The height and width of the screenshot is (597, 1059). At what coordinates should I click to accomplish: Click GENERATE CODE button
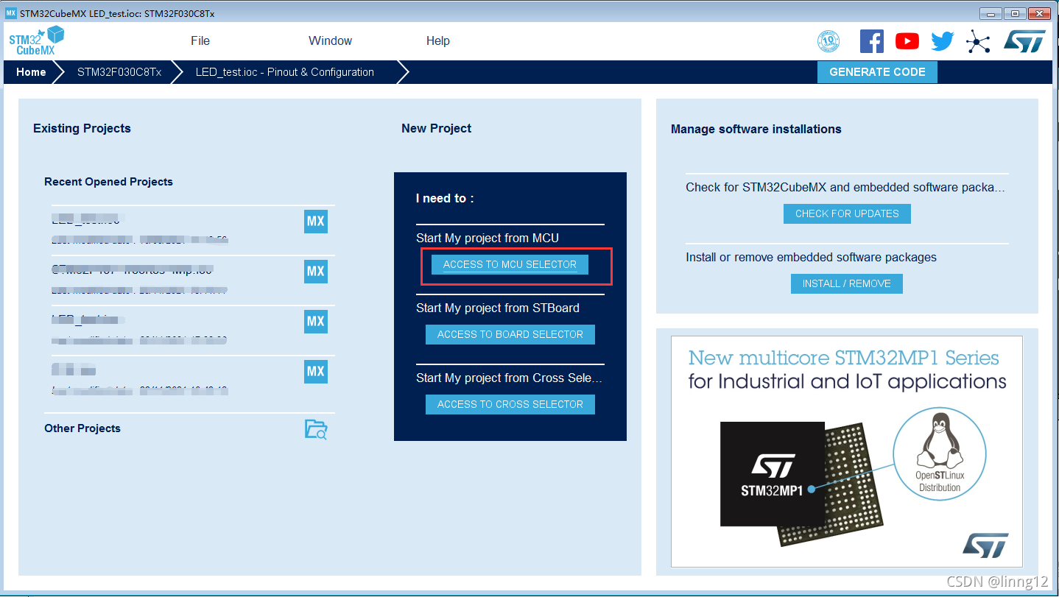877,72
